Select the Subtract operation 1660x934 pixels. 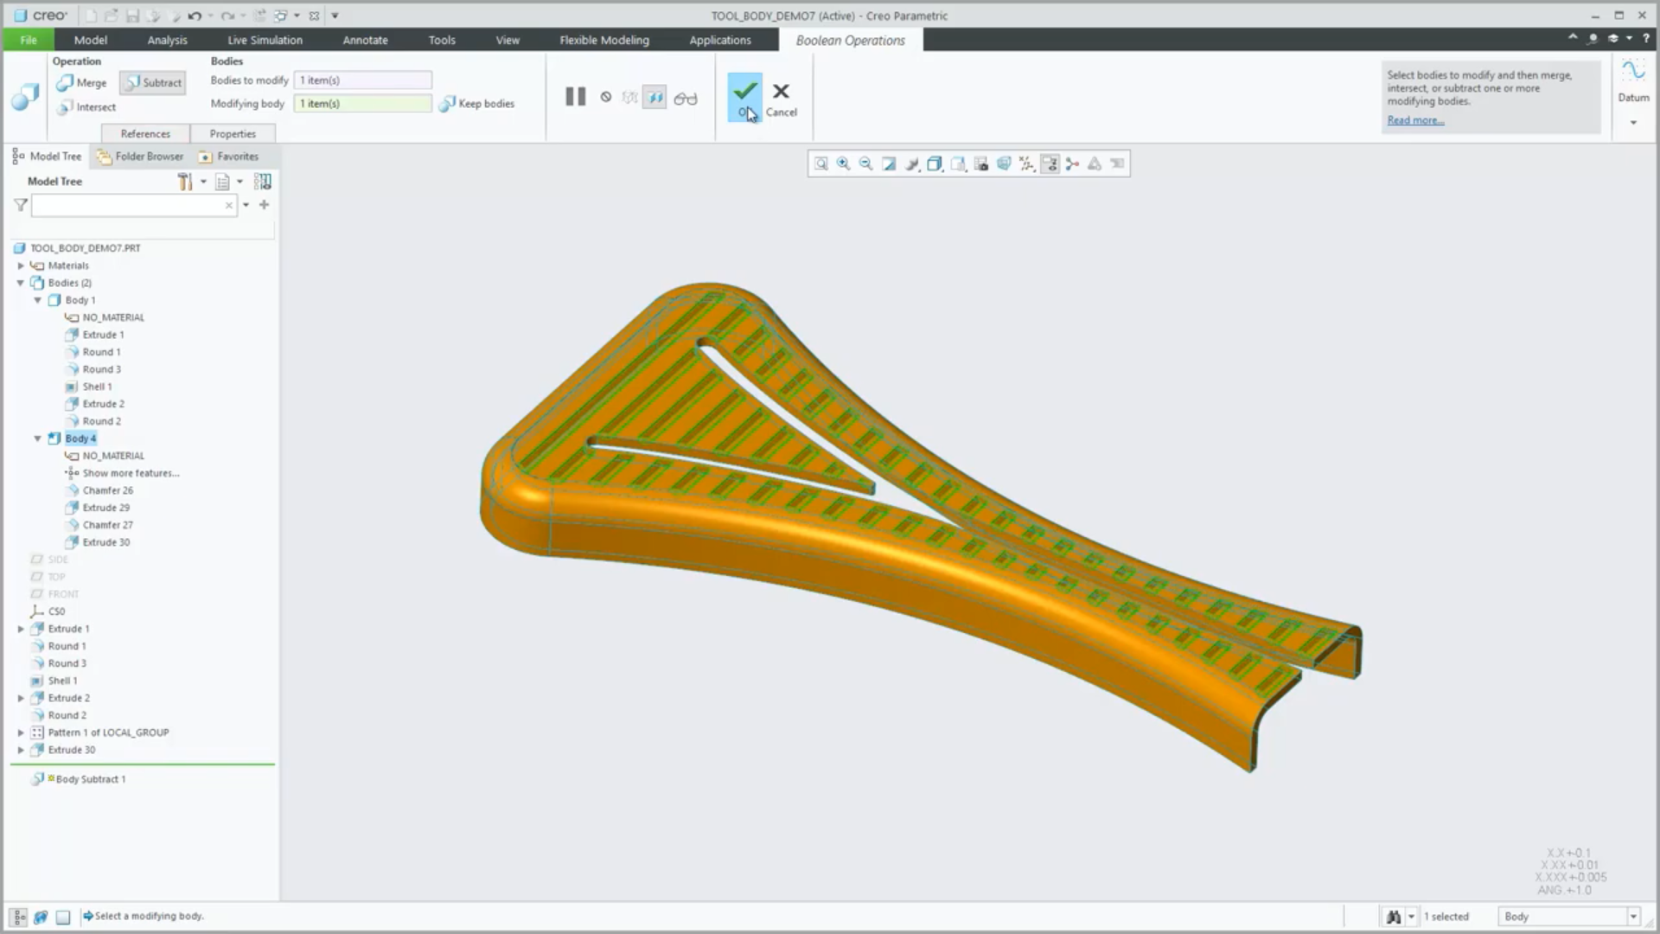tap(153, 83)
